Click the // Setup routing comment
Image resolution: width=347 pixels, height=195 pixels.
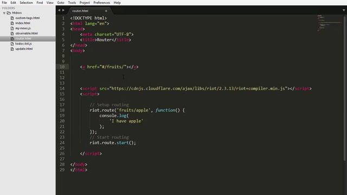[x=109, y=105]
